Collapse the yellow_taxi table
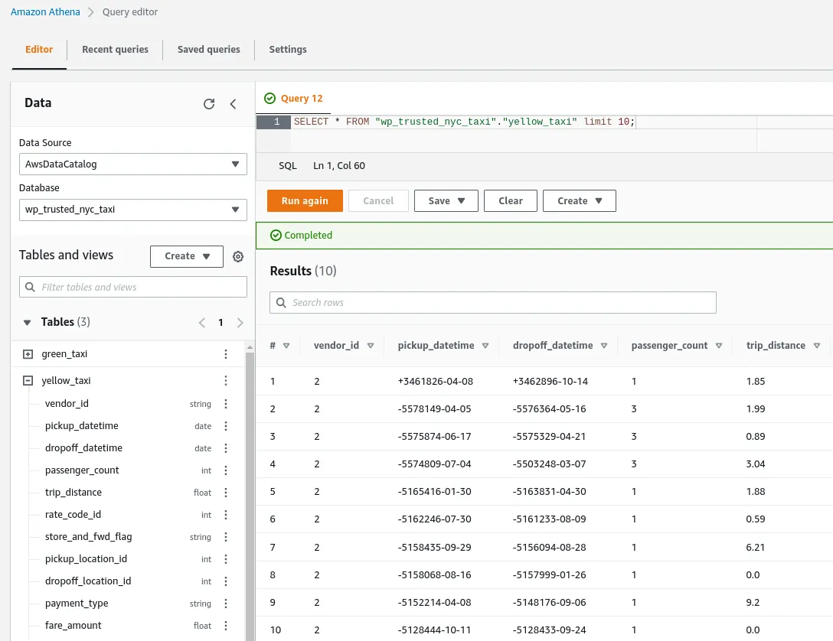Viewport: 833px width, 641px height. [x=28, y=380]
